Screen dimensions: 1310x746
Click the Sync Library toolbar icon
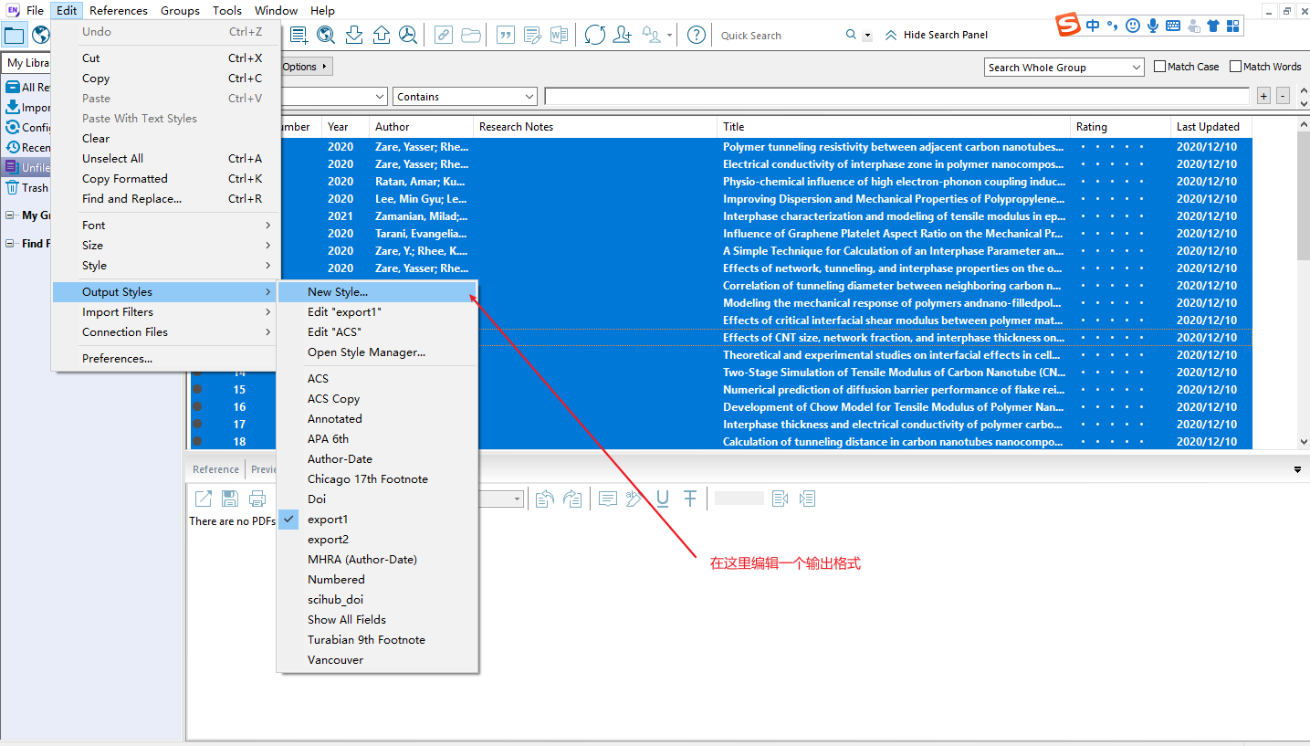[595, 36]
